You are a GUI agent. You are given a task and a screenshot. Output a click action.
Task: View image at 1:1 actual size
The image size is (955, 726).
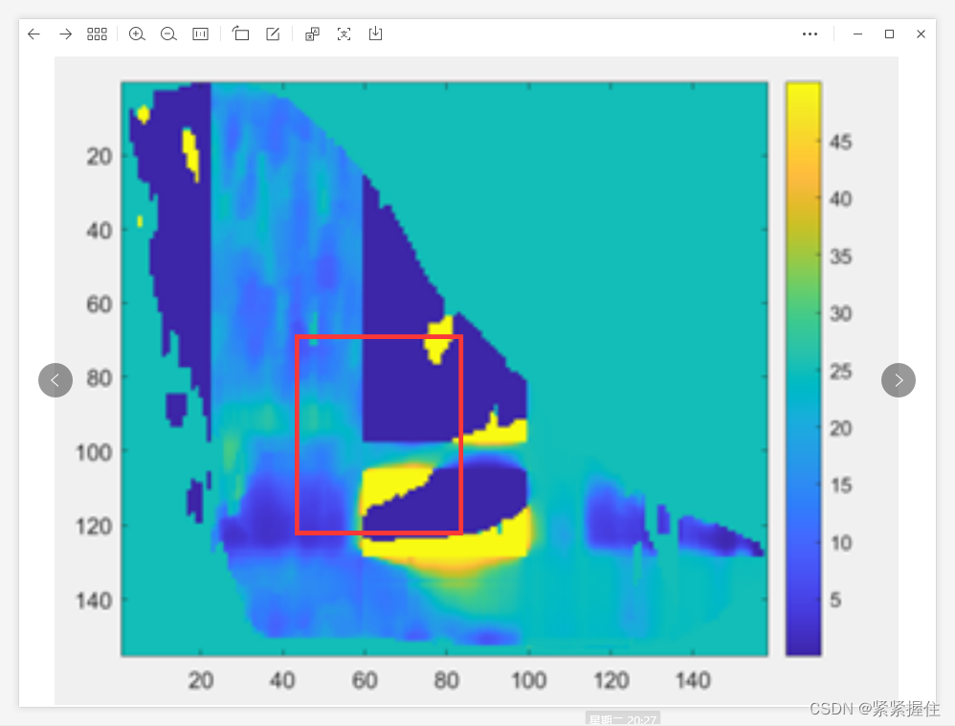[x=200, y=34]
